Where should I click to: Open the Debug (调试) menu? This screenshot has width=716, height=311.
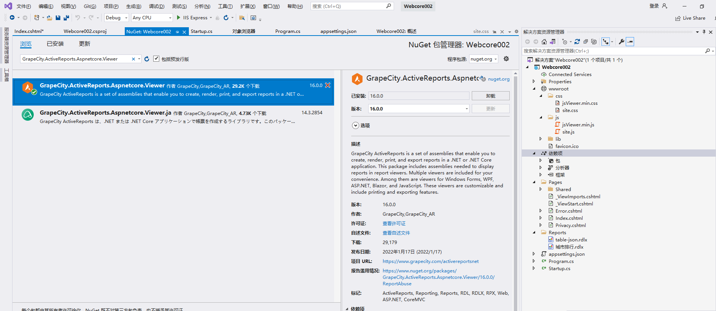pos(157,6)
